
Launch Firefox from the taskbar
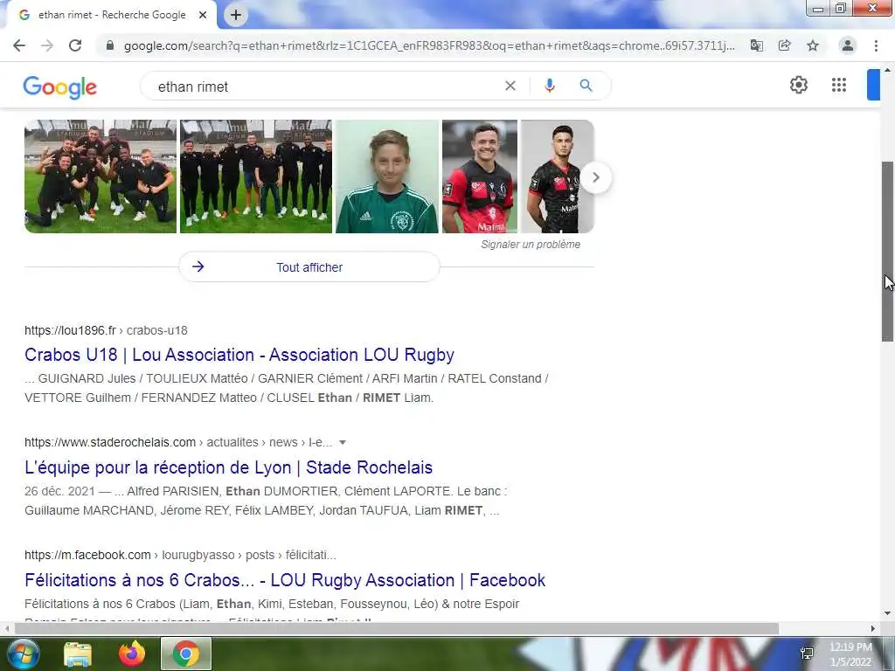pyautogui.click(x=132, y=654)
